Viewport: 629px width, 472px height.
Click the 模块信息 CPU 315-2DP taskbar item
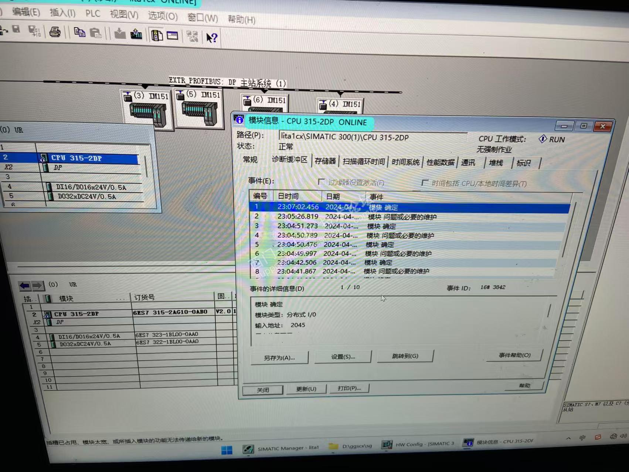tap(499, 442)
